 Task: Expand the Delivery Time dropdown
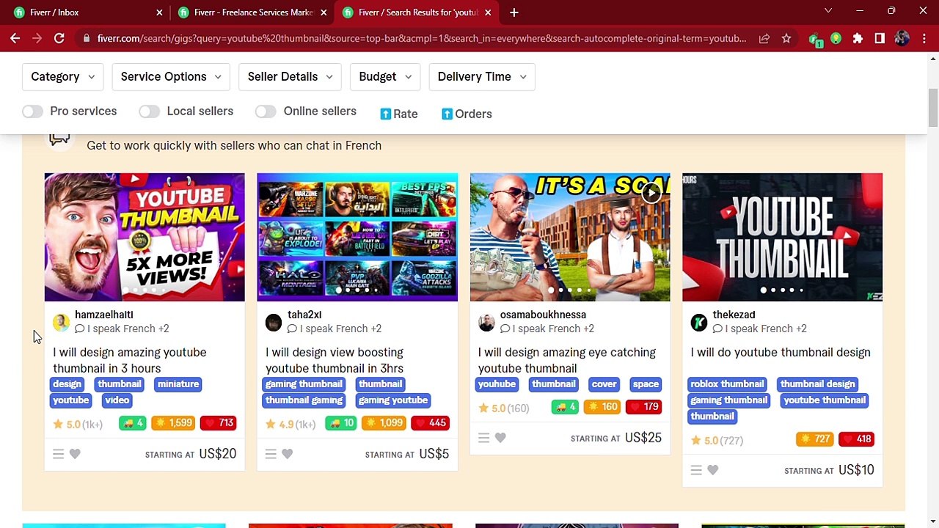coord(482,76)
